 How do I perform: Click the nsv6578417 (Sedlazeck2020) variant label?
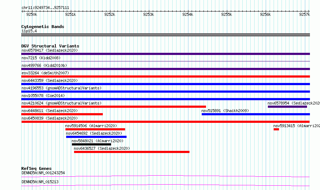coord(50,50)
